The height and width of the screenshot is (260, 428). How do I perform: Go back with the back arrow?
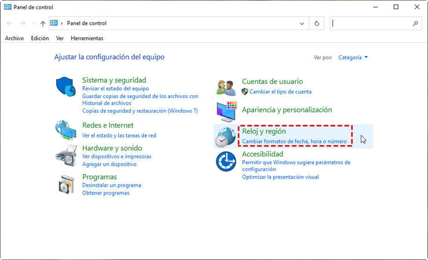9,24
